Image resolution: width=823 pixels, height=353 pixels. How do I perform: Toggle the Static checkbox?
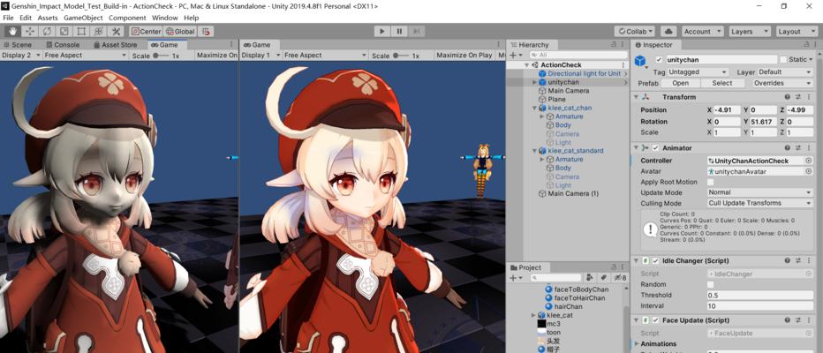pos(783,60)
